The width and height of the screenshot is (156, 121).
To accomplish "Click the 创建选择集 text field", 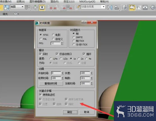I will 91,7.
